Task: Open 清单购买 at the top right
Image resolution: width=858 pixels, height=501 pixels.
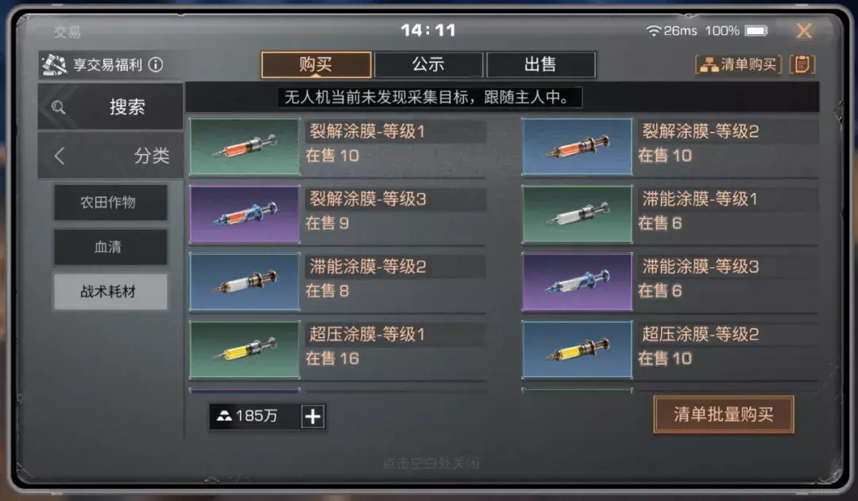Action: click(738, 64)
